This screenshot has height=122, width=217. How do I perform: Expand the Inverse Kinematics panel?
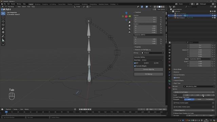pyautogui.click(x=179, y=75)
